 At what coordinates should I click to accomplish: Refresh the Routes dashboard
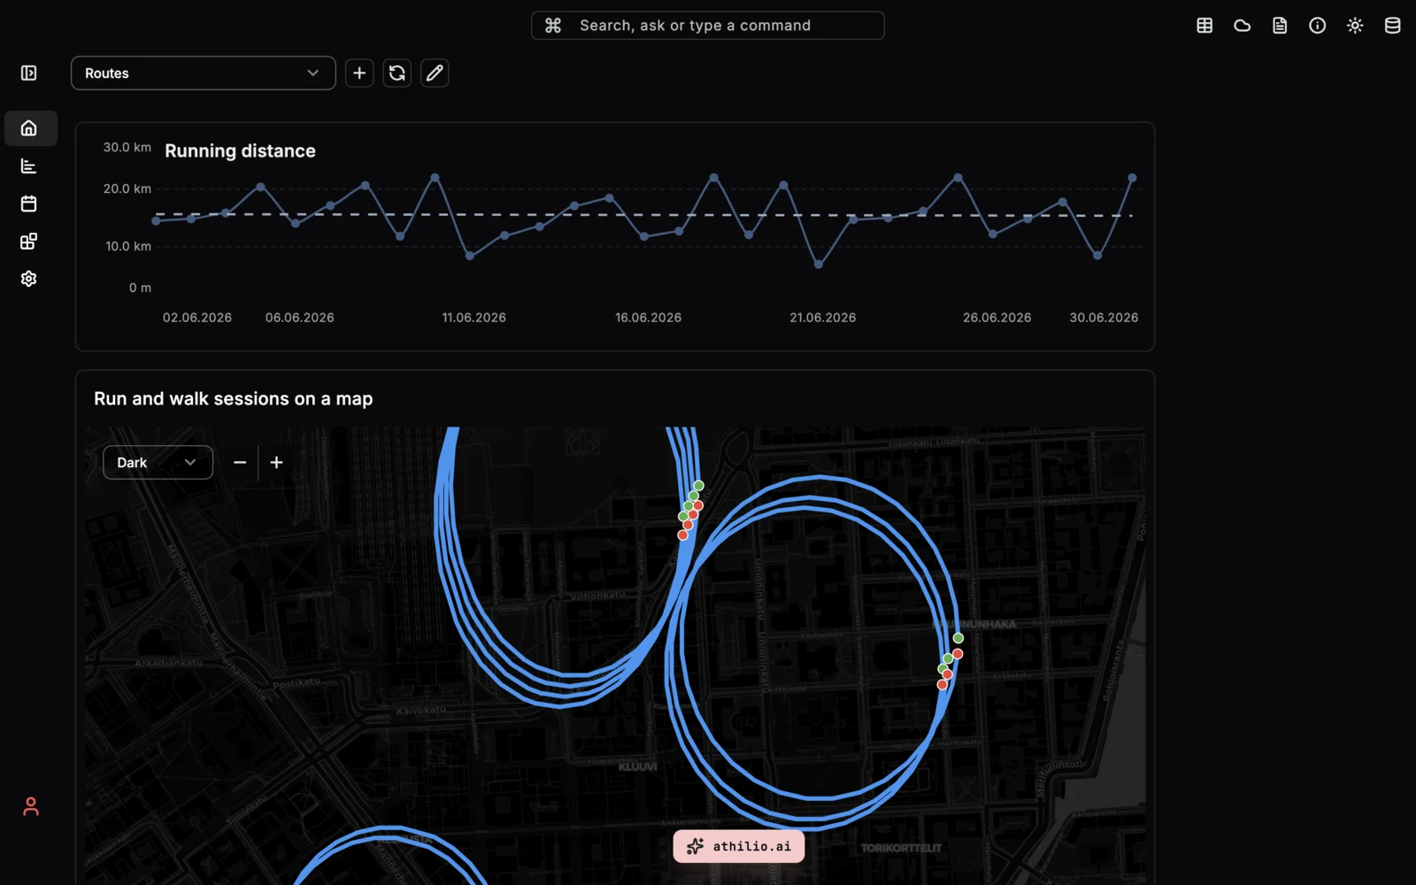coord(397,73)
